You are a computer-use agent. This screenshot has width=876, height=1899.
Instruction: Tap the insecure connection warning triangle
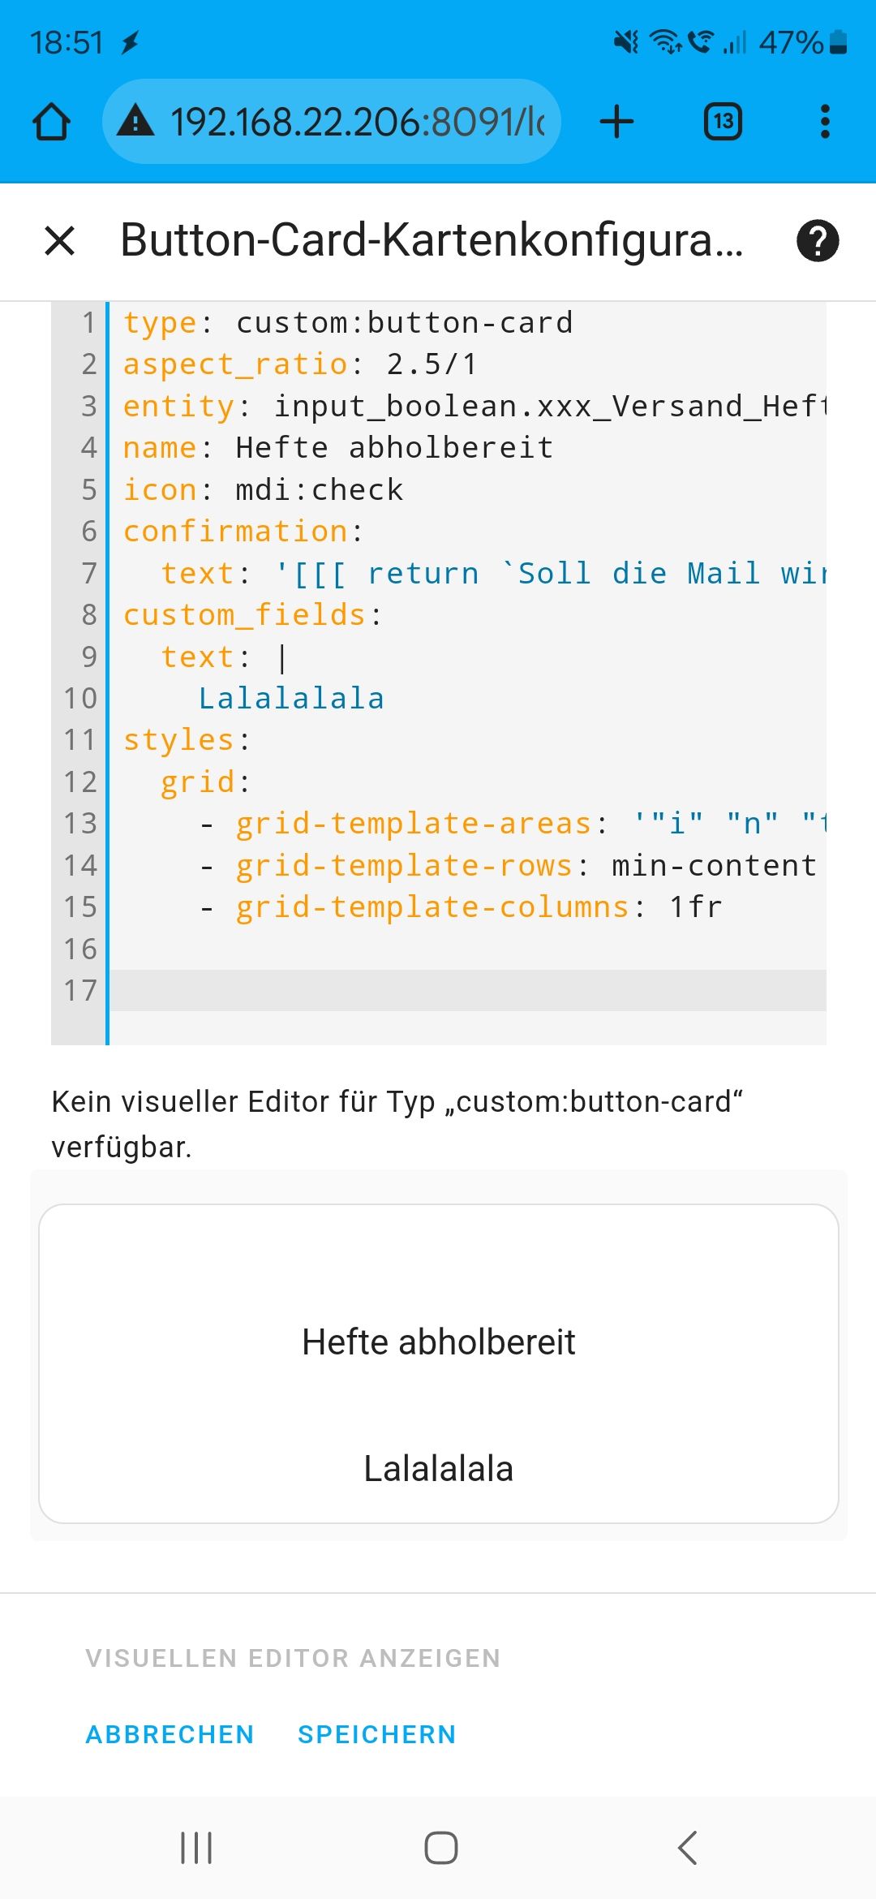pyautogui.click(x=135, y=122)
